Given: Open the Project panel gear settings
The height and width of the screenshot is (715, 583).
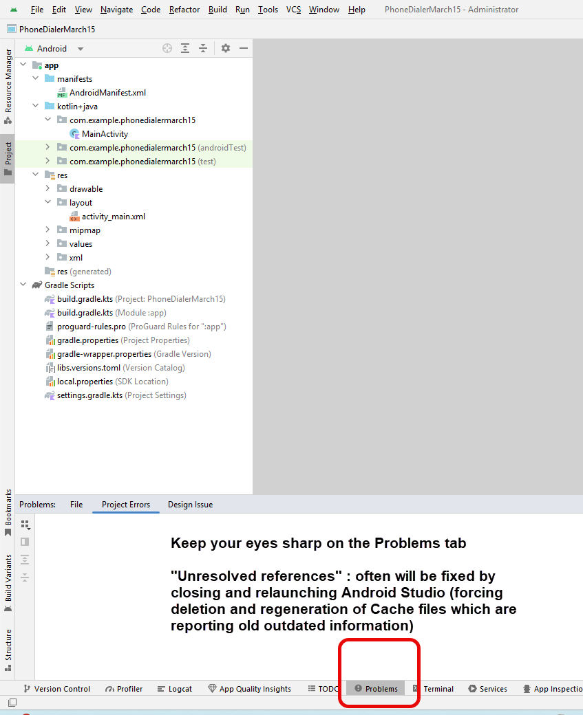Looking at the screenshot, I should click(226, 48).
